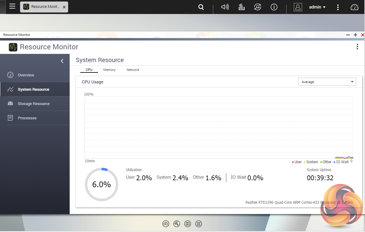Switch to the Network tab
Viewport: 365px width, 232px height.
click(133, 70)
